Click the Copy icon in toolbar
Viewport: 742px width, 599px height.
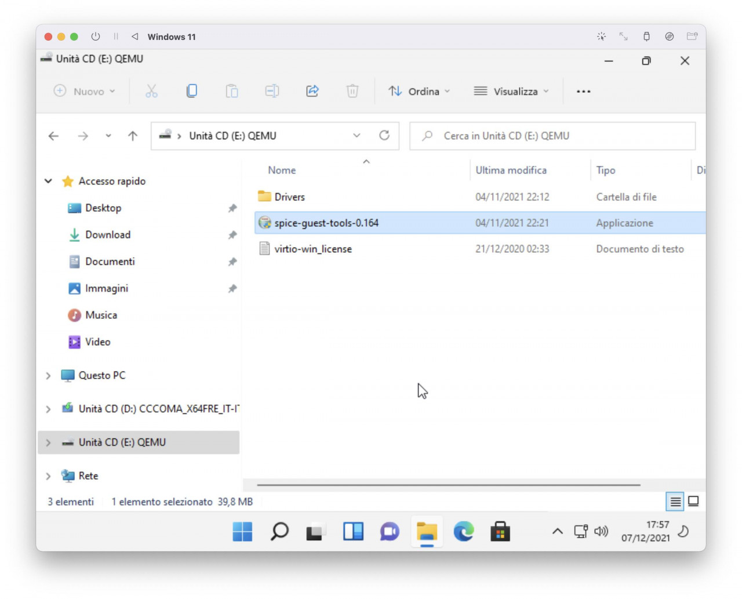pos(192,91)
